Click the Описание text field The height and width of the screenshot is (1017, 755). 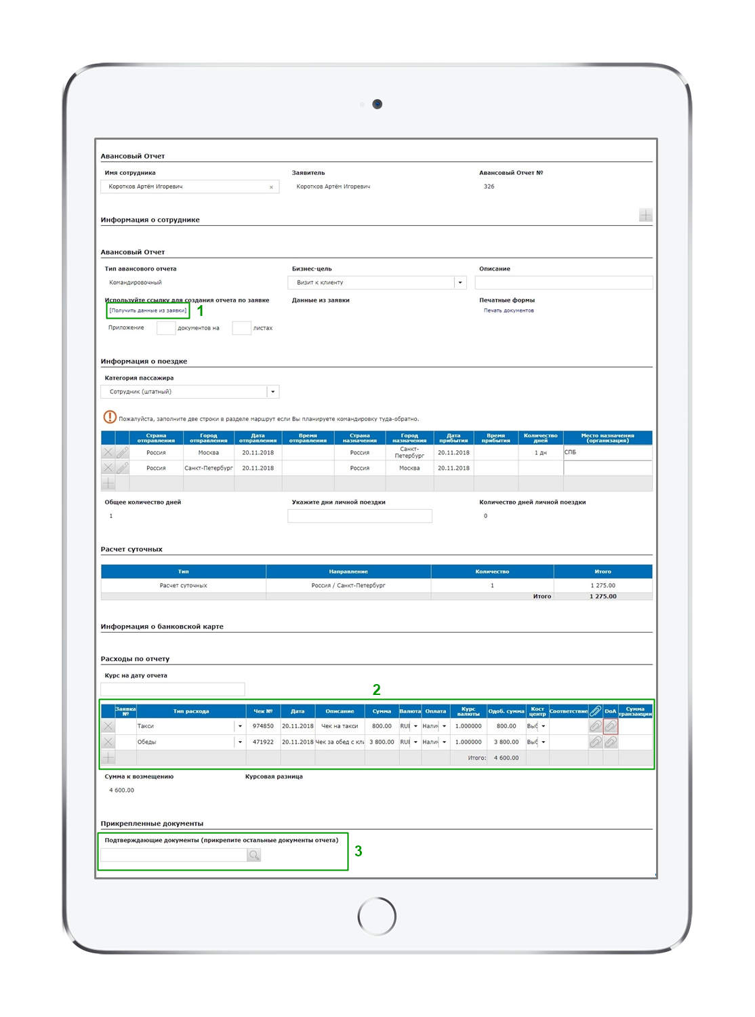tap(564, 283)
